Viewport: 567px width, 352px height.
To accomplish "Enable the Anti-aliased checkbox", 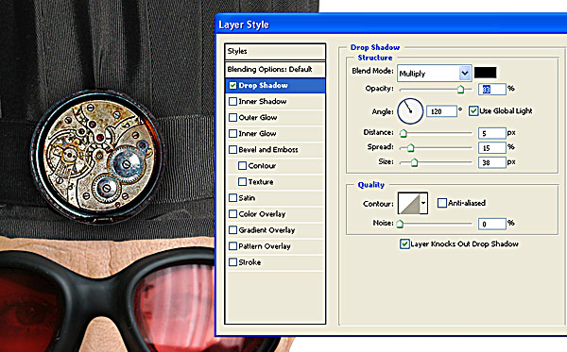I will (x=442, y=203).
